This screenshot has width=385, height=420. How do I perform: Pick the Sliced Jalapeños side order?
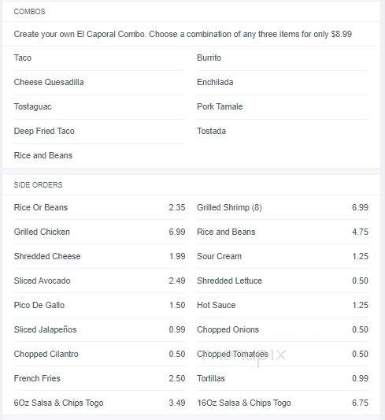[99, 329]
